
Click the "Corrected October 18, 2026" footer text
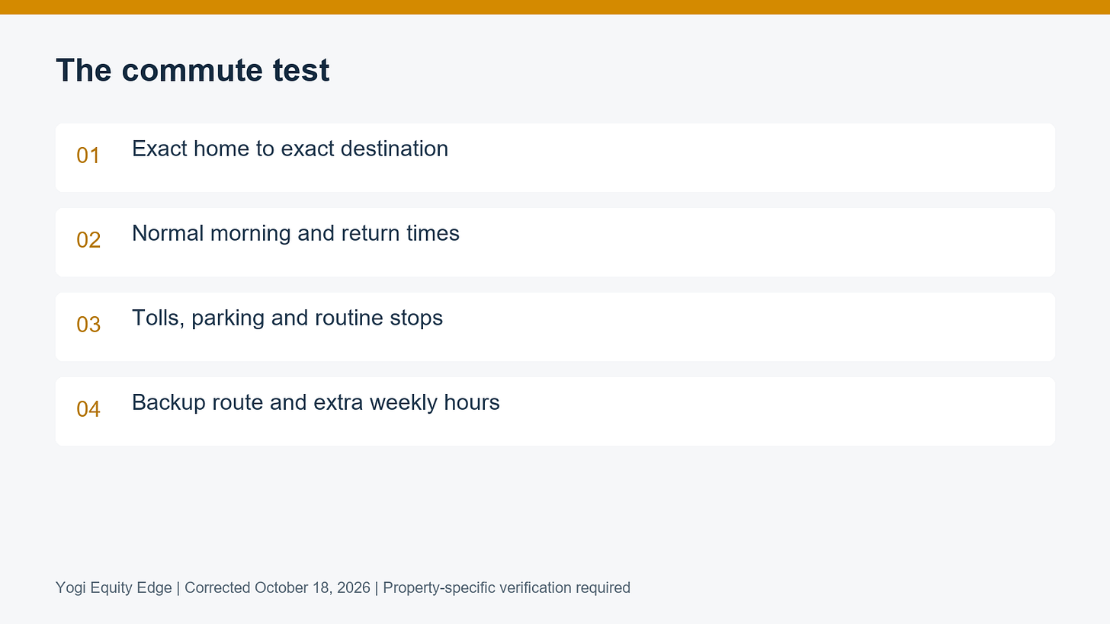point(277,587)
